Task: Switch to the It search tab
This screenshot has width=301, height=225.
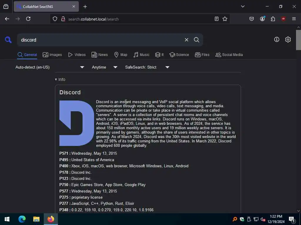Action: (x=159, y=55)
